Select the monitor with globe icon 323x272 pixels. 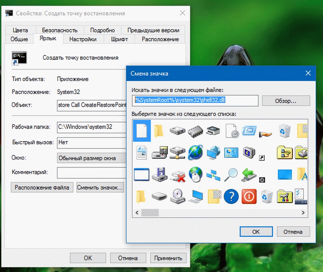[213, 153]
